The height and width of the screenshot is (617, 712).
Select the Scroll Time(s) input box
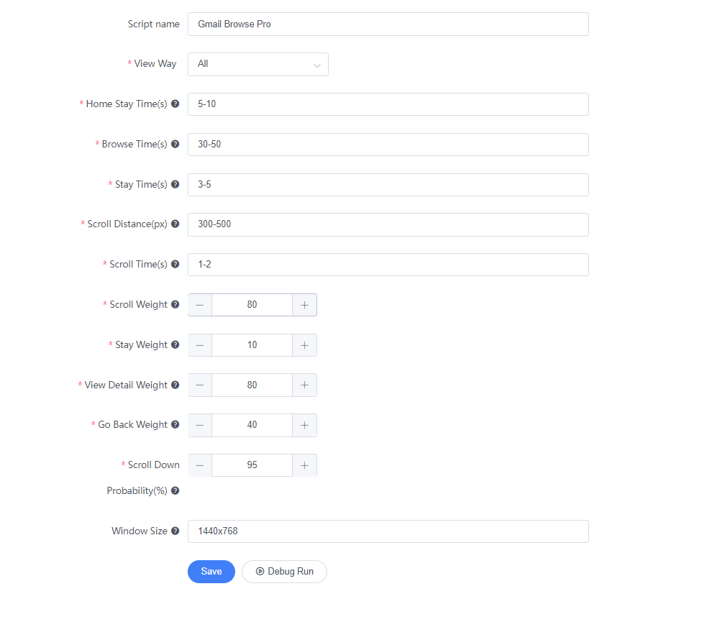click(388, 265)
